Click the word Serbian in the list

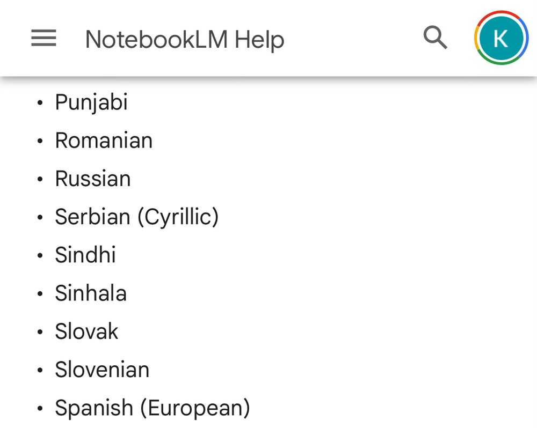coord(93,217)
